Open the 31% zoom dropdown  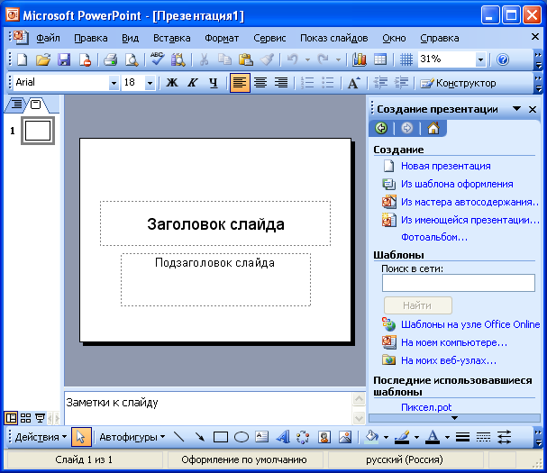pos(480,60)
